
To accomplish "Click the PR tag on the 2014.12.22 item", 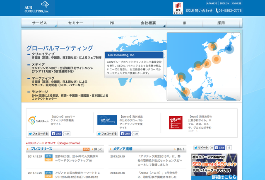I will tap(48, 173).
